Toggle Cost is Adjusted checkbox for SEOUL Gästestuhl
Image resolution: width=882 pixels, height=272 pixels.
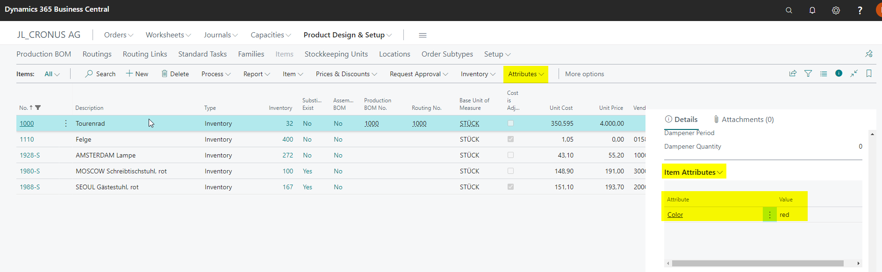(510, 187)
